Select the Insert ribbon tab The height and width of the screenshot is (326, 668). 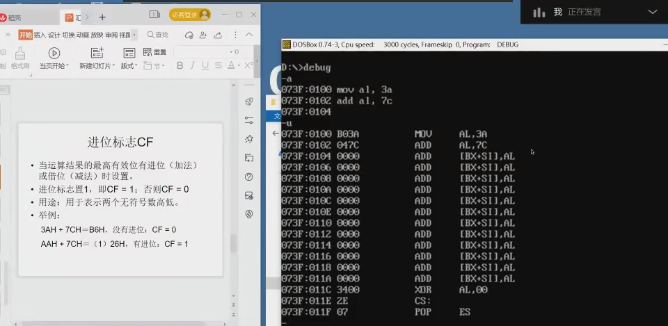(40, 35)
